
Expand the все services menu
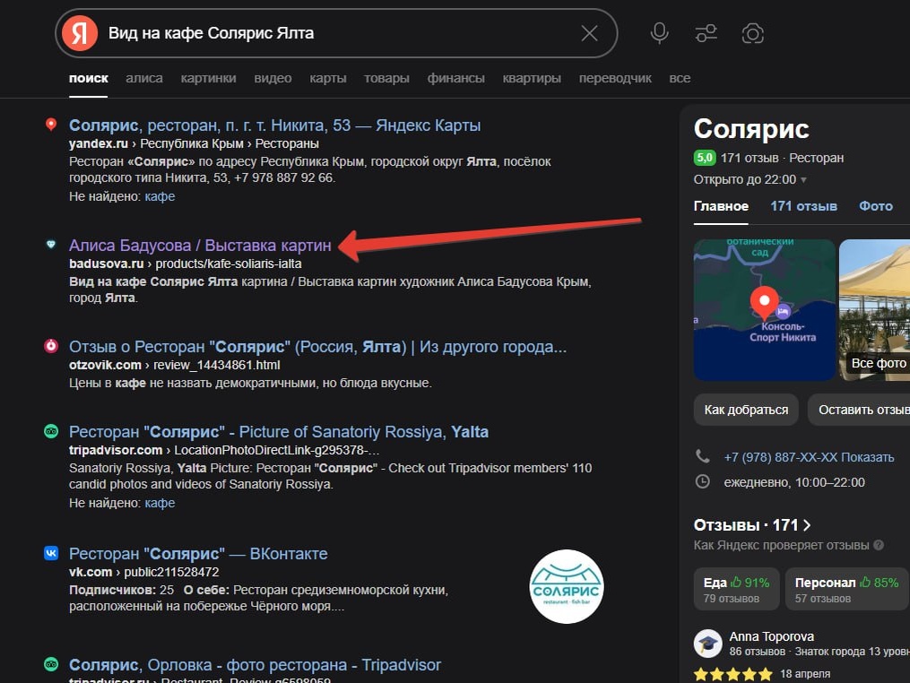click(x=680, y=78)
